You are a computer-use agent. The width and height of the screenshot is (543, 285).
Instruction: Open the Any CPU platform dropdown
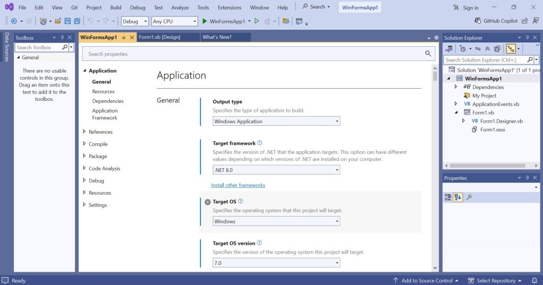click(x=174, y=21)
